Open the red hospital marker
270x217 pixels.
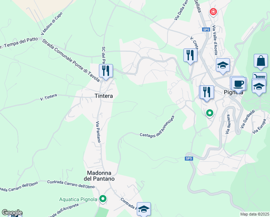213,12
